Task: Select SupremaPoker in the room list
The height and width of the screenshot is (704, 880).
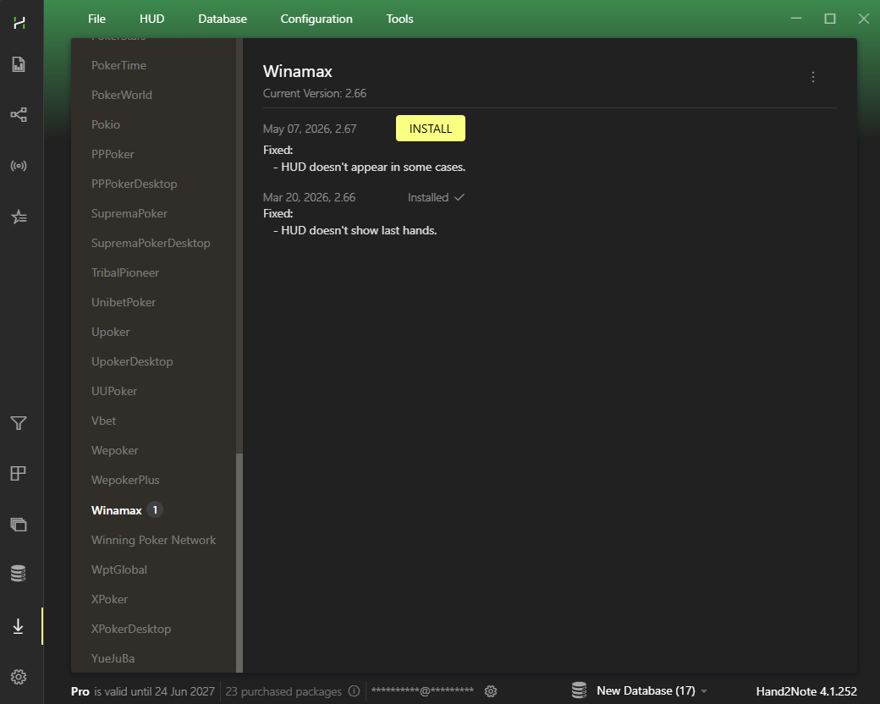Action: pos(129,214)
